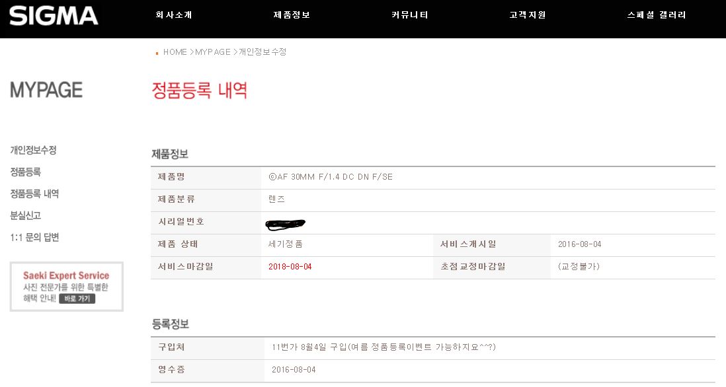
Task: Open the 스페셜 갤러리 menu
Action: click(657, 15)
